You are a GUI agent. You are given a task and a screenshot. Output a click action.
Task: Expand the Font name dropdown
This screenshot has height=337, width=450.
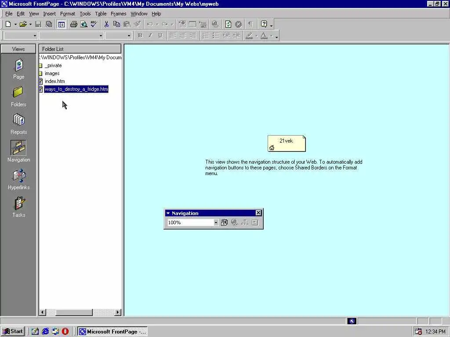[x=101, y=36]
